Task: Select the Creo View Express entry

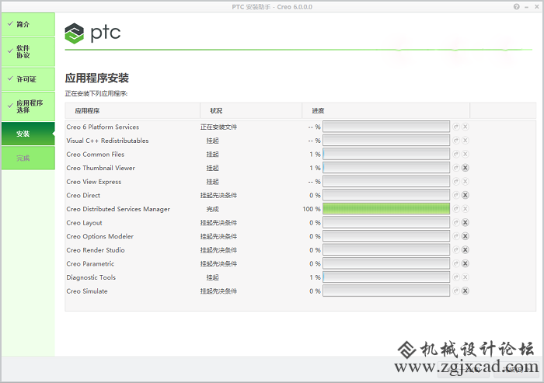Action: 94,182
